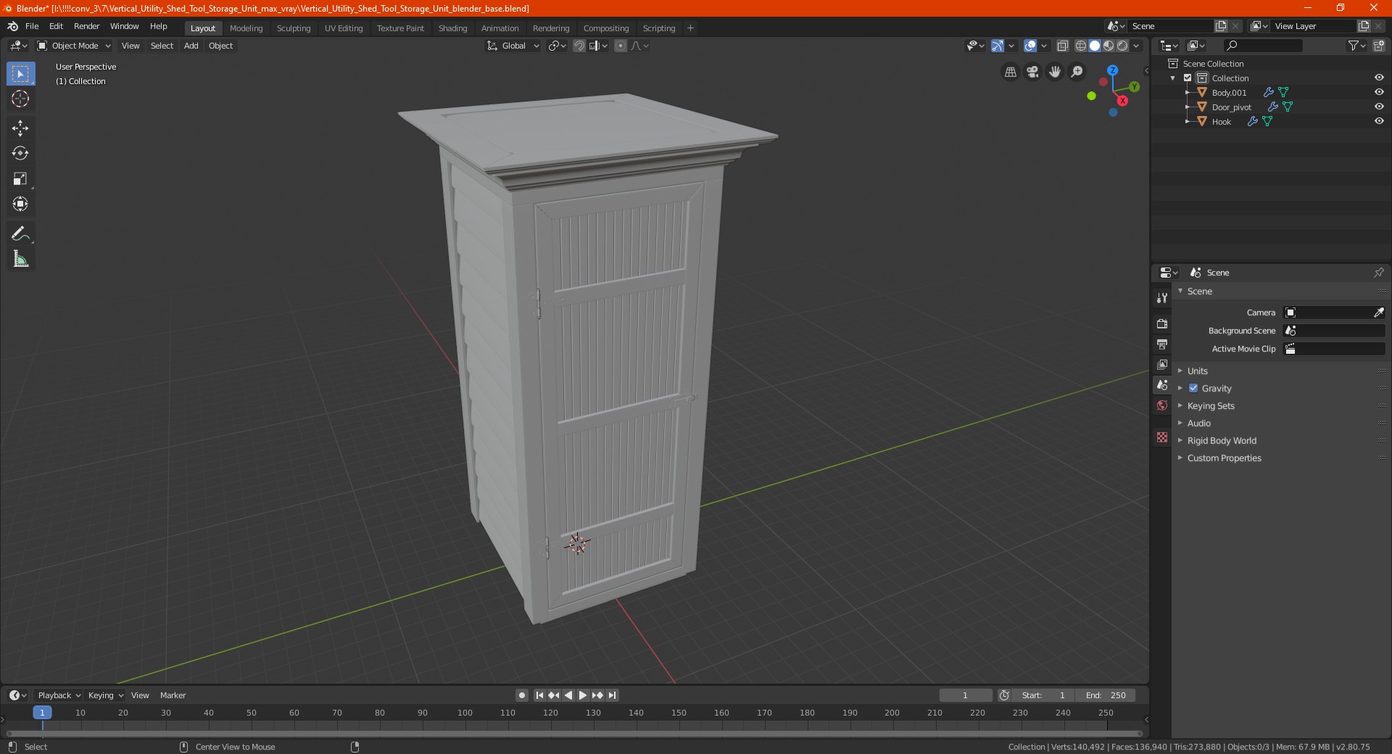Expand the Body.001 tree item
Screen dimensions: 1392x754
pyautogui.click(x=1188, y=92)
